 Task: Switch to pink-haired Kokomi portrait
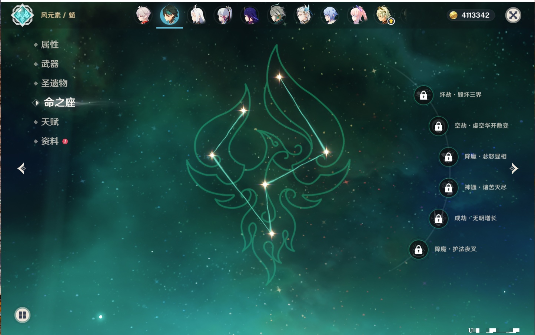tap(357, 16)
